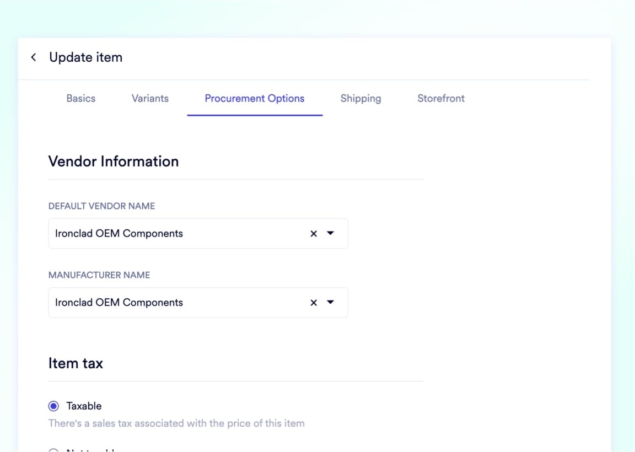Open the Variants tab
The width and height of the screenshot is (635, 452).
click(x=150, y=99)
